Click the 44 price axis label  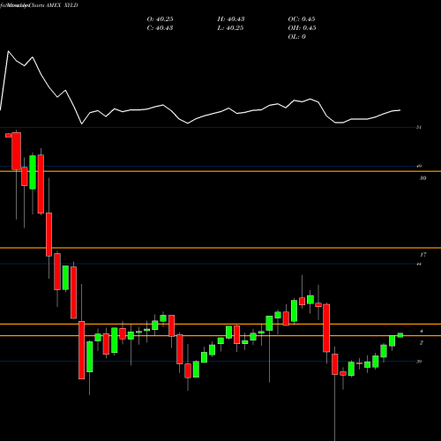click(x=419, y=265)
